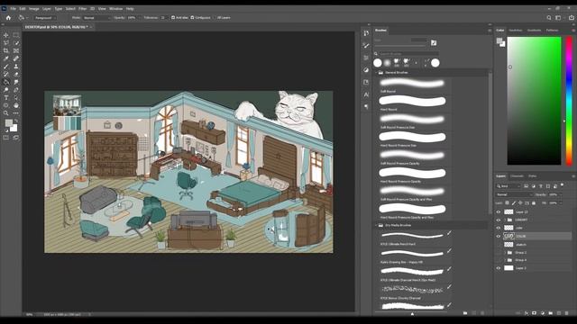Screen dimensions: 577x324
Task: Hide Layer 3 with its eye icon
Action: pos(499,268)
